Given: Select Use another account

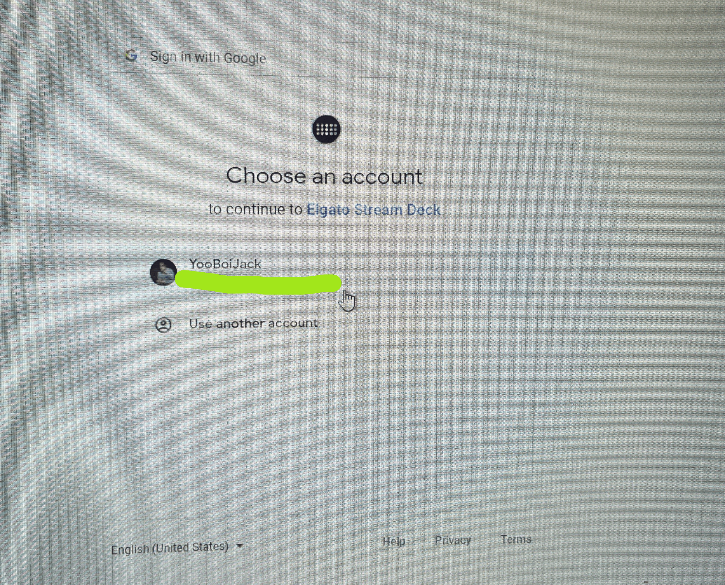Looking at the screenshot, I should [x=253, y=323].
